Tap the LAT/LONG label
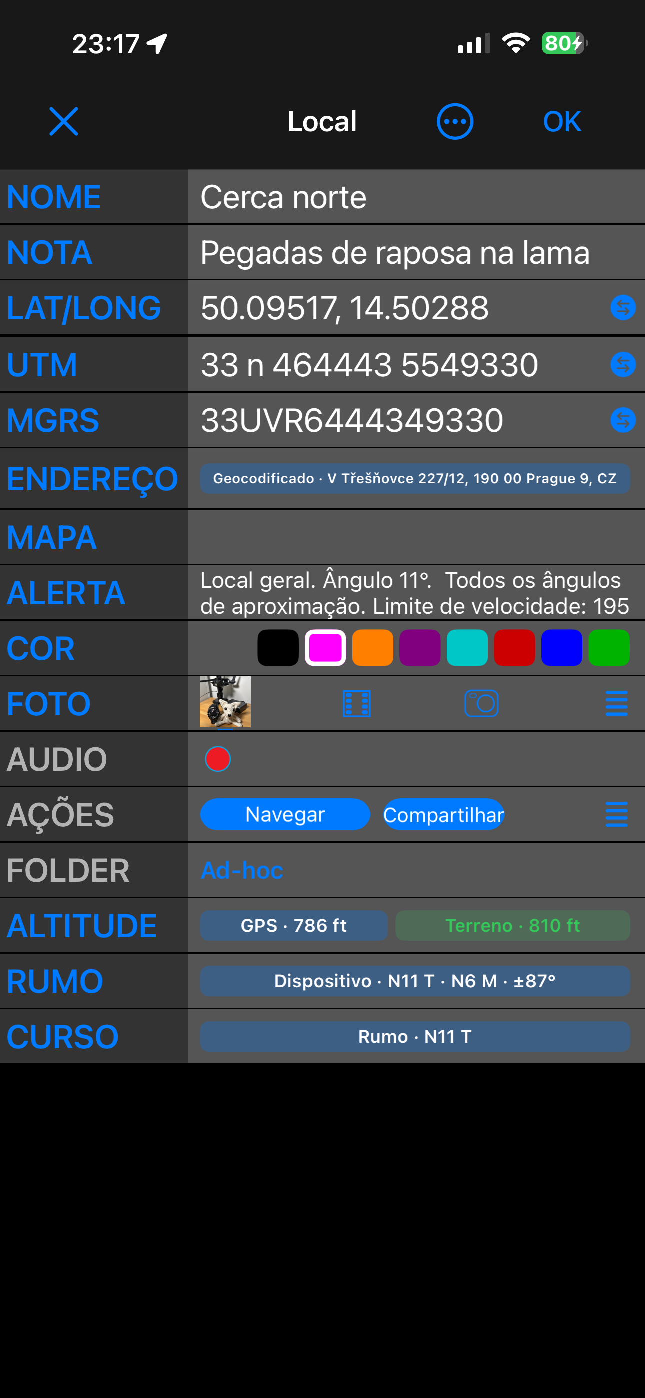645x1398 pixels. (83, 308)
